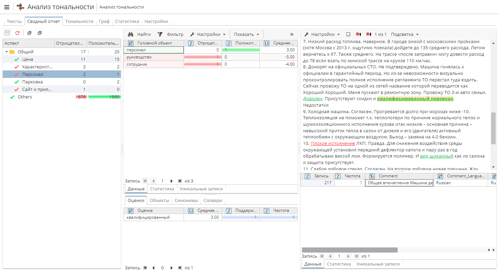Select the Сайт и прил... aspect row
Viewport: 499px width, 271px height.
pyautogui.click(x=62, y=90)
